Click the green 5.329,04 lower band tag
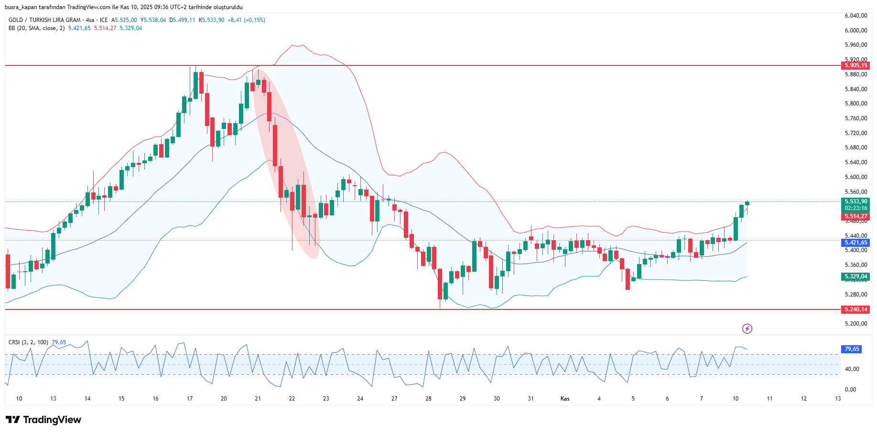 coord(855,276)
